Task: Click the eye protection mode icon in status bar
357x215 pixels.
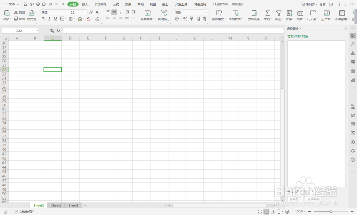Action: tap(287, 211)
